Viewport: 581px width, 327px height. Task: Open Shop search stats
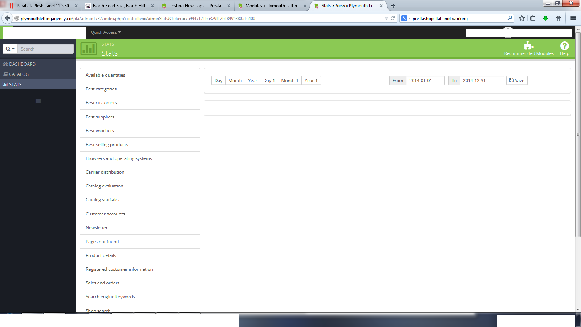point(140,309)
